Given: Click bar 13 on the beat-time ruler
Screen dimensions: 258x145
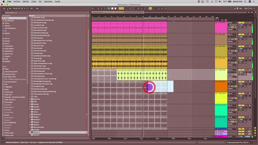Looking at the screenshot, I should tap(169, 17).
